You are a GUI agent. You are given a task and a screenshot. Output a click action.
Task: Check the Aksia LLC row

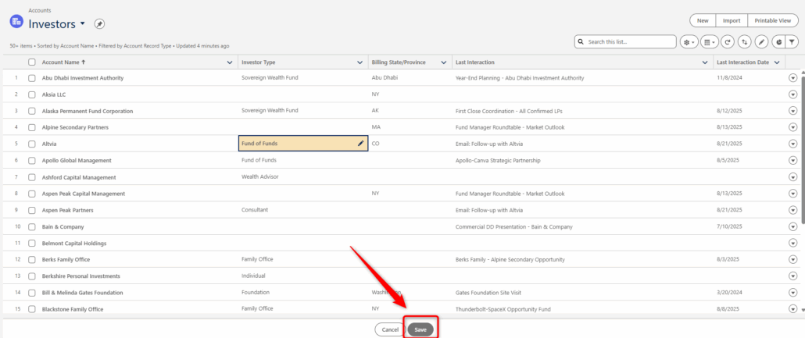coord(32,94)
